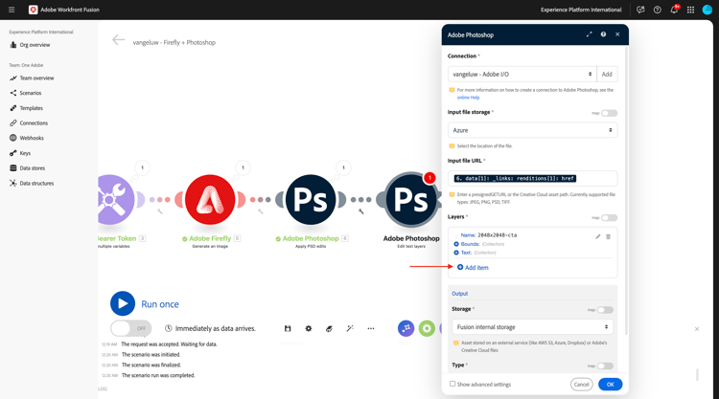Open the blue flow control tools icon
The width and height of the screenshot is (719, 399).
tap(406, 328)
